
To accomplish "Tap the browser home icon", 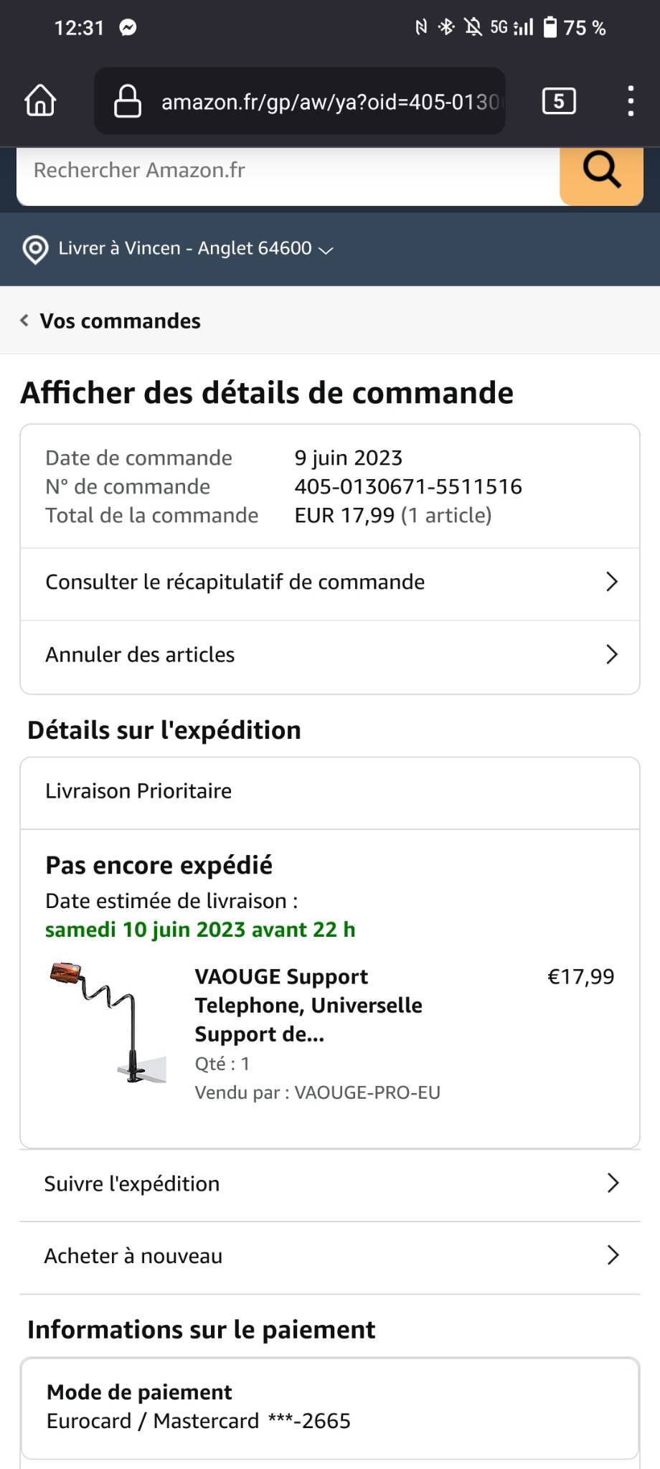I will click(x=40, y=100).
